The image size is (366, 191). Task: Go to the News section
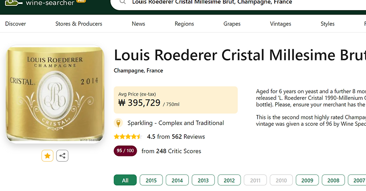[139, 24]
